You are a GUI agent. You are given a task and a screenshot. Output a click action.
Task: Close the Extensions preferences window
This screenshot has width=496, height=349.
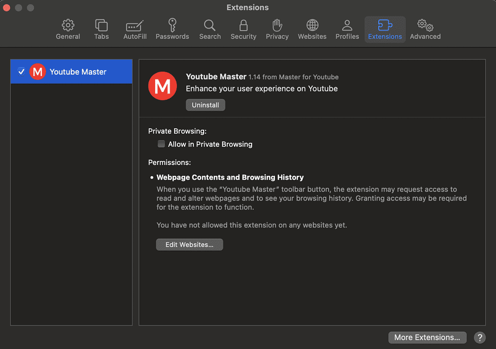point(7,8)
